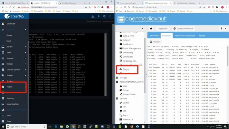Expand Directory Services in FreeNAS

[25, 70]
